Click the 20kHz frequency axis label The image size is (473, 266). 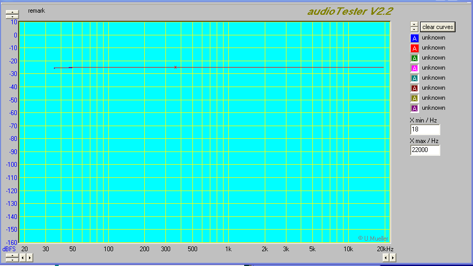385,249
